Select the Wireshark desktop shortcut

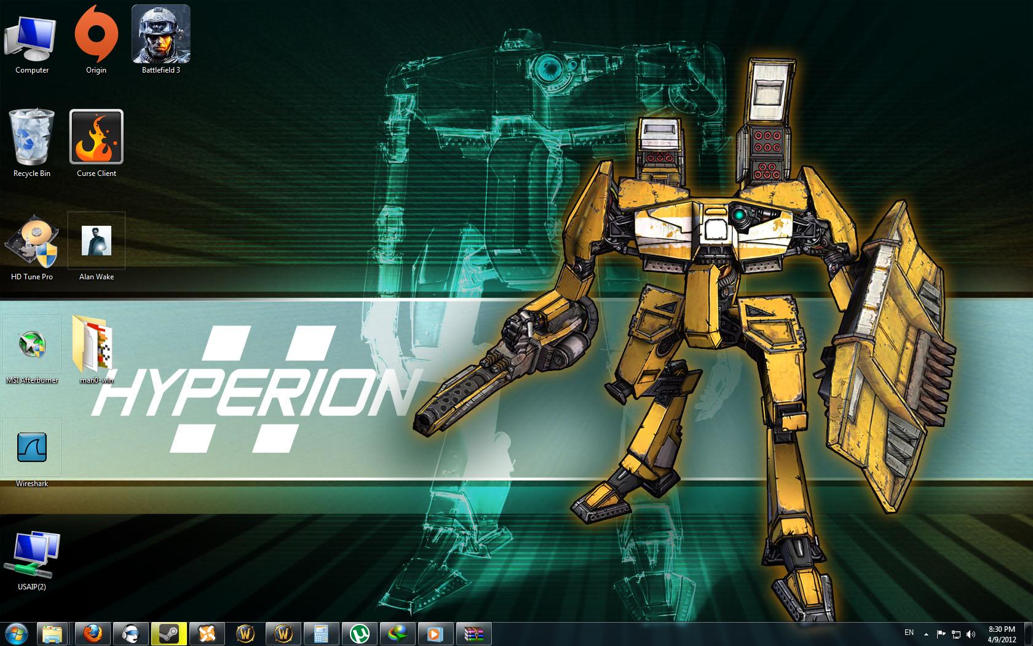pyautogui.click(x=32, y=454)
